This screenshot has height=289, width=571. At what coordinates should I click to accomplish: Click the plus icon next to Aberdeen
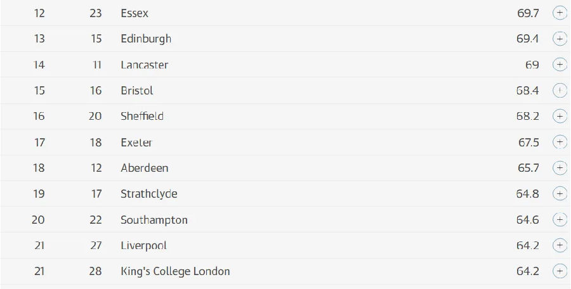(x=560, y=168)
